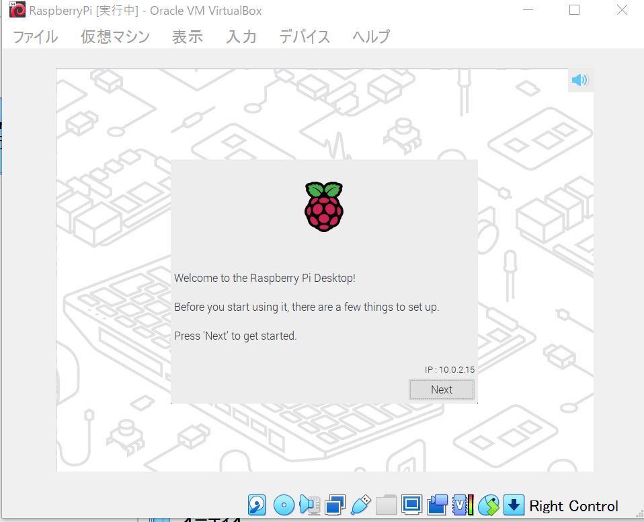Maximize the VirtualBox window
This screenshot has width=644, height=522.
pyautogui.click(x=575, y=10)
